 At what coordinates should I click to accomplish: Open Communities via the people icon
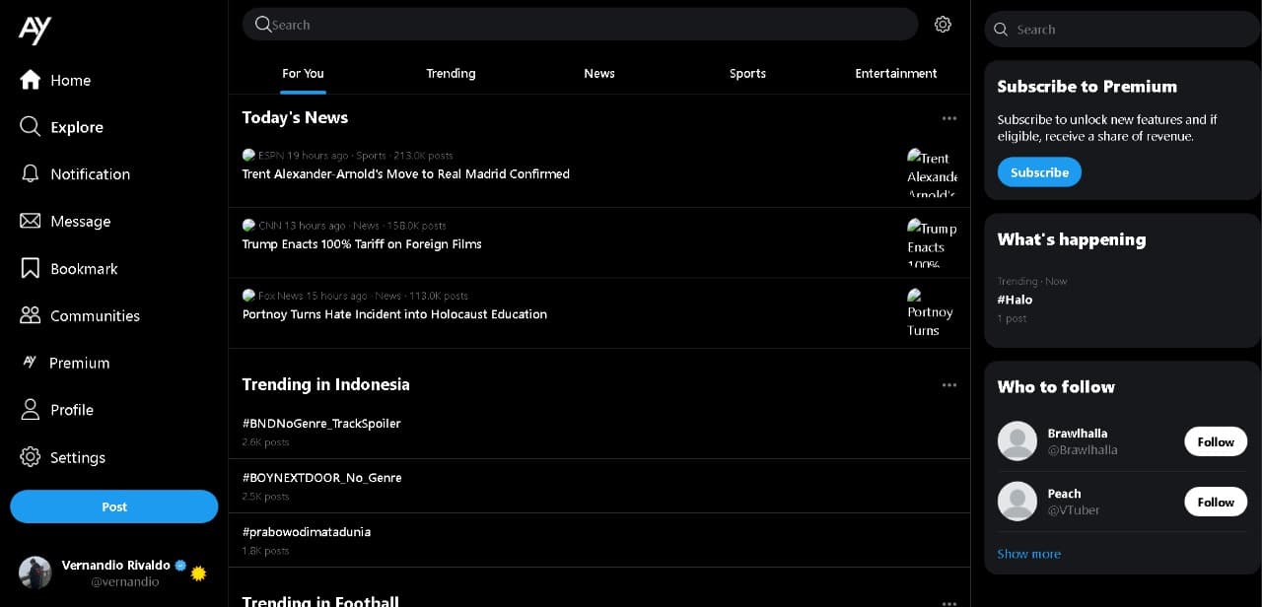(31, 316)
